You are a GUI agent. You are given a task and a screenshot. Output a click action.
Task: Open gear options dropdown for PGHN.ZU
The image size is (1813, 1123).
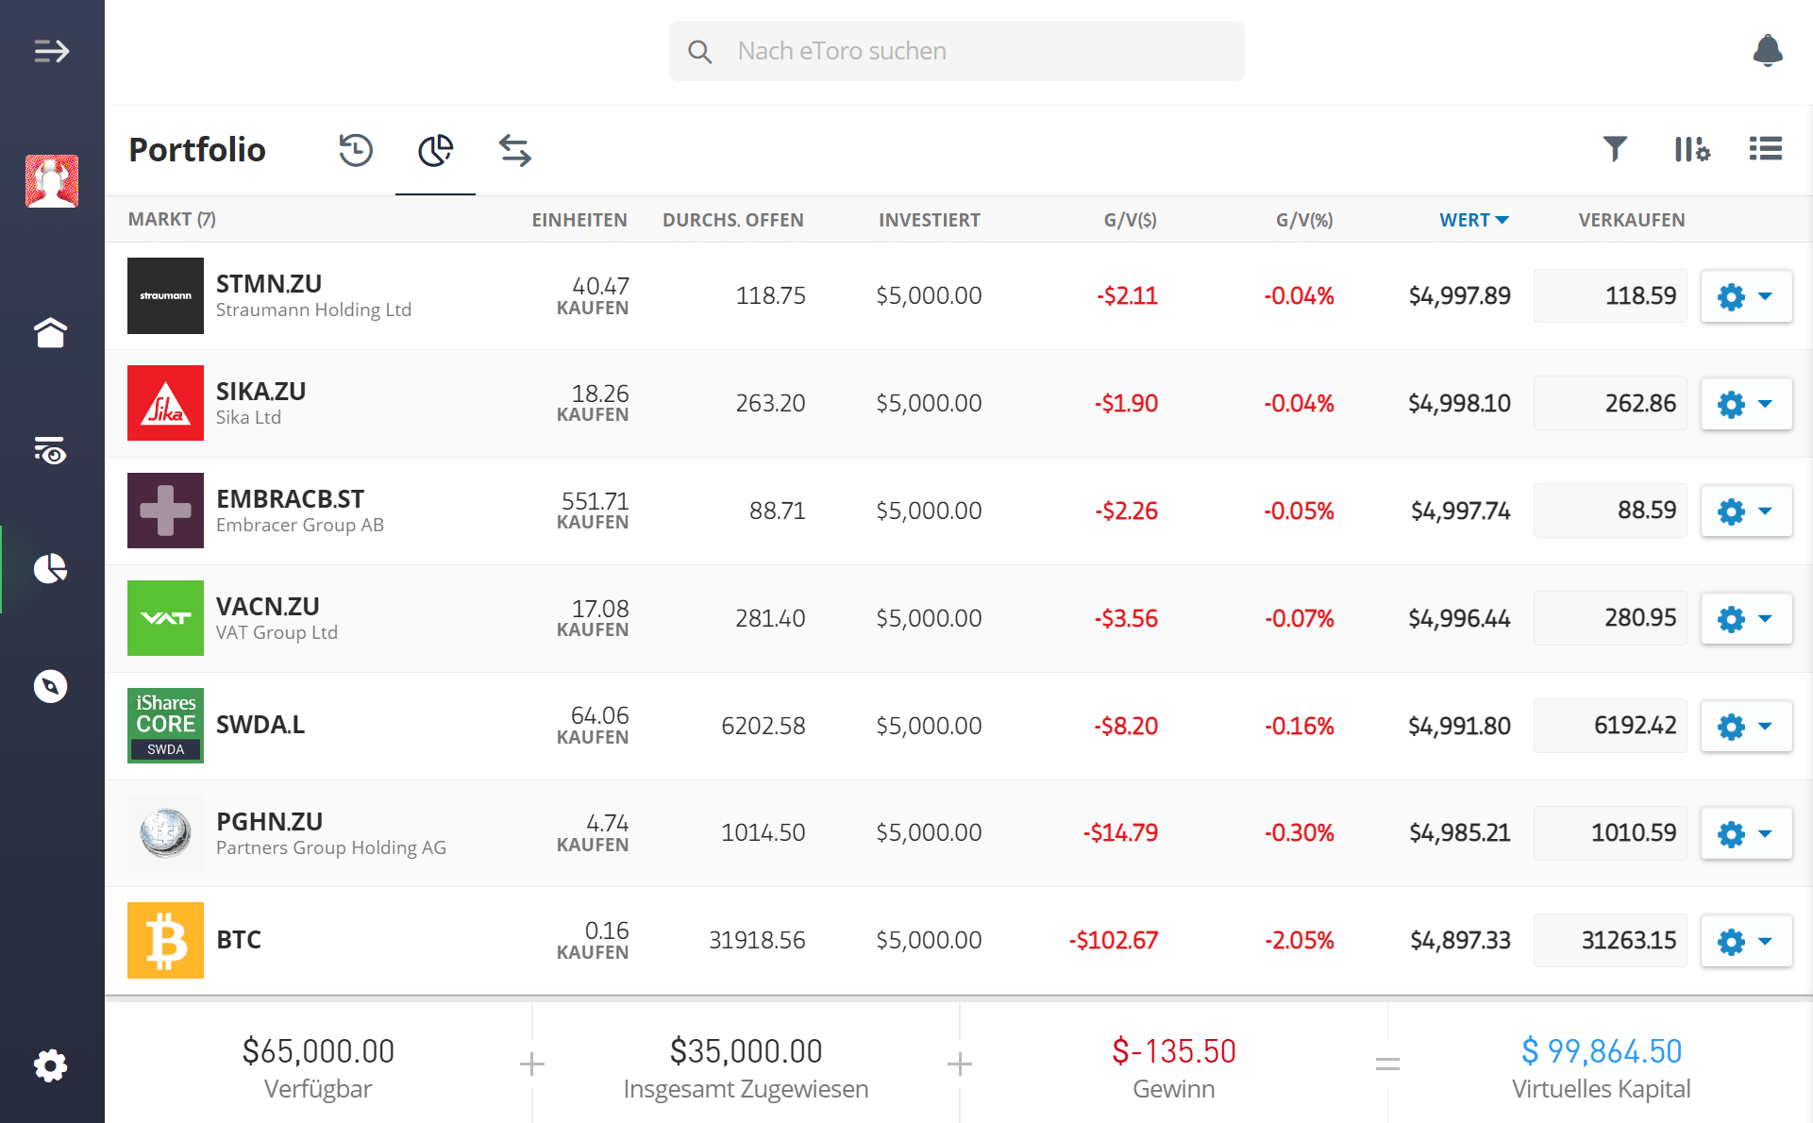1746,834
